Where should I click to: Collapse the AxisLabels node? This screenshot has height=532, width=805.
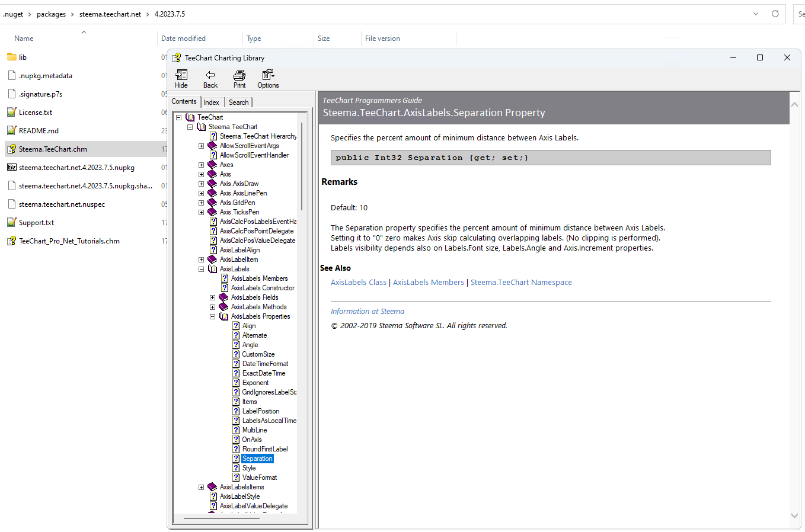pyautogui.click(x=201, y=269)
